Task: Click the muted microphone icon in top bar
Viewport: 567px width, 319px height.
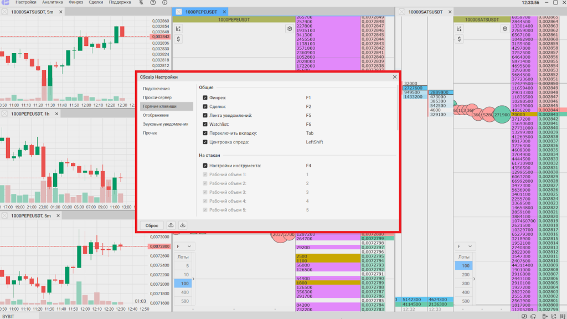Action: pos(141,3)
